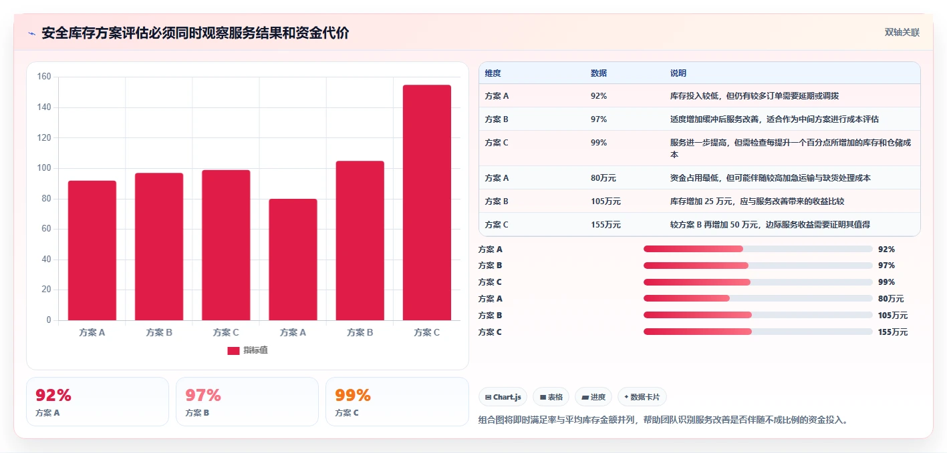The width and height of the screenshot is (947, 453).
Task: Click the 方案 B chart bar reaching 97
Action: click(x=159, y=247)
